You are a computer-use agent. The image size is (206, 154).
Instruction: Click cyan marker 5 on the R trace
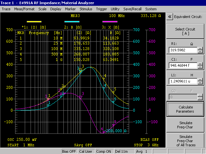point(113,102)
